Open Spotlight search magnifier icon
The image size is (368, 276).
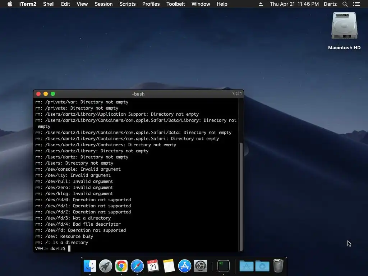(345, 4)
